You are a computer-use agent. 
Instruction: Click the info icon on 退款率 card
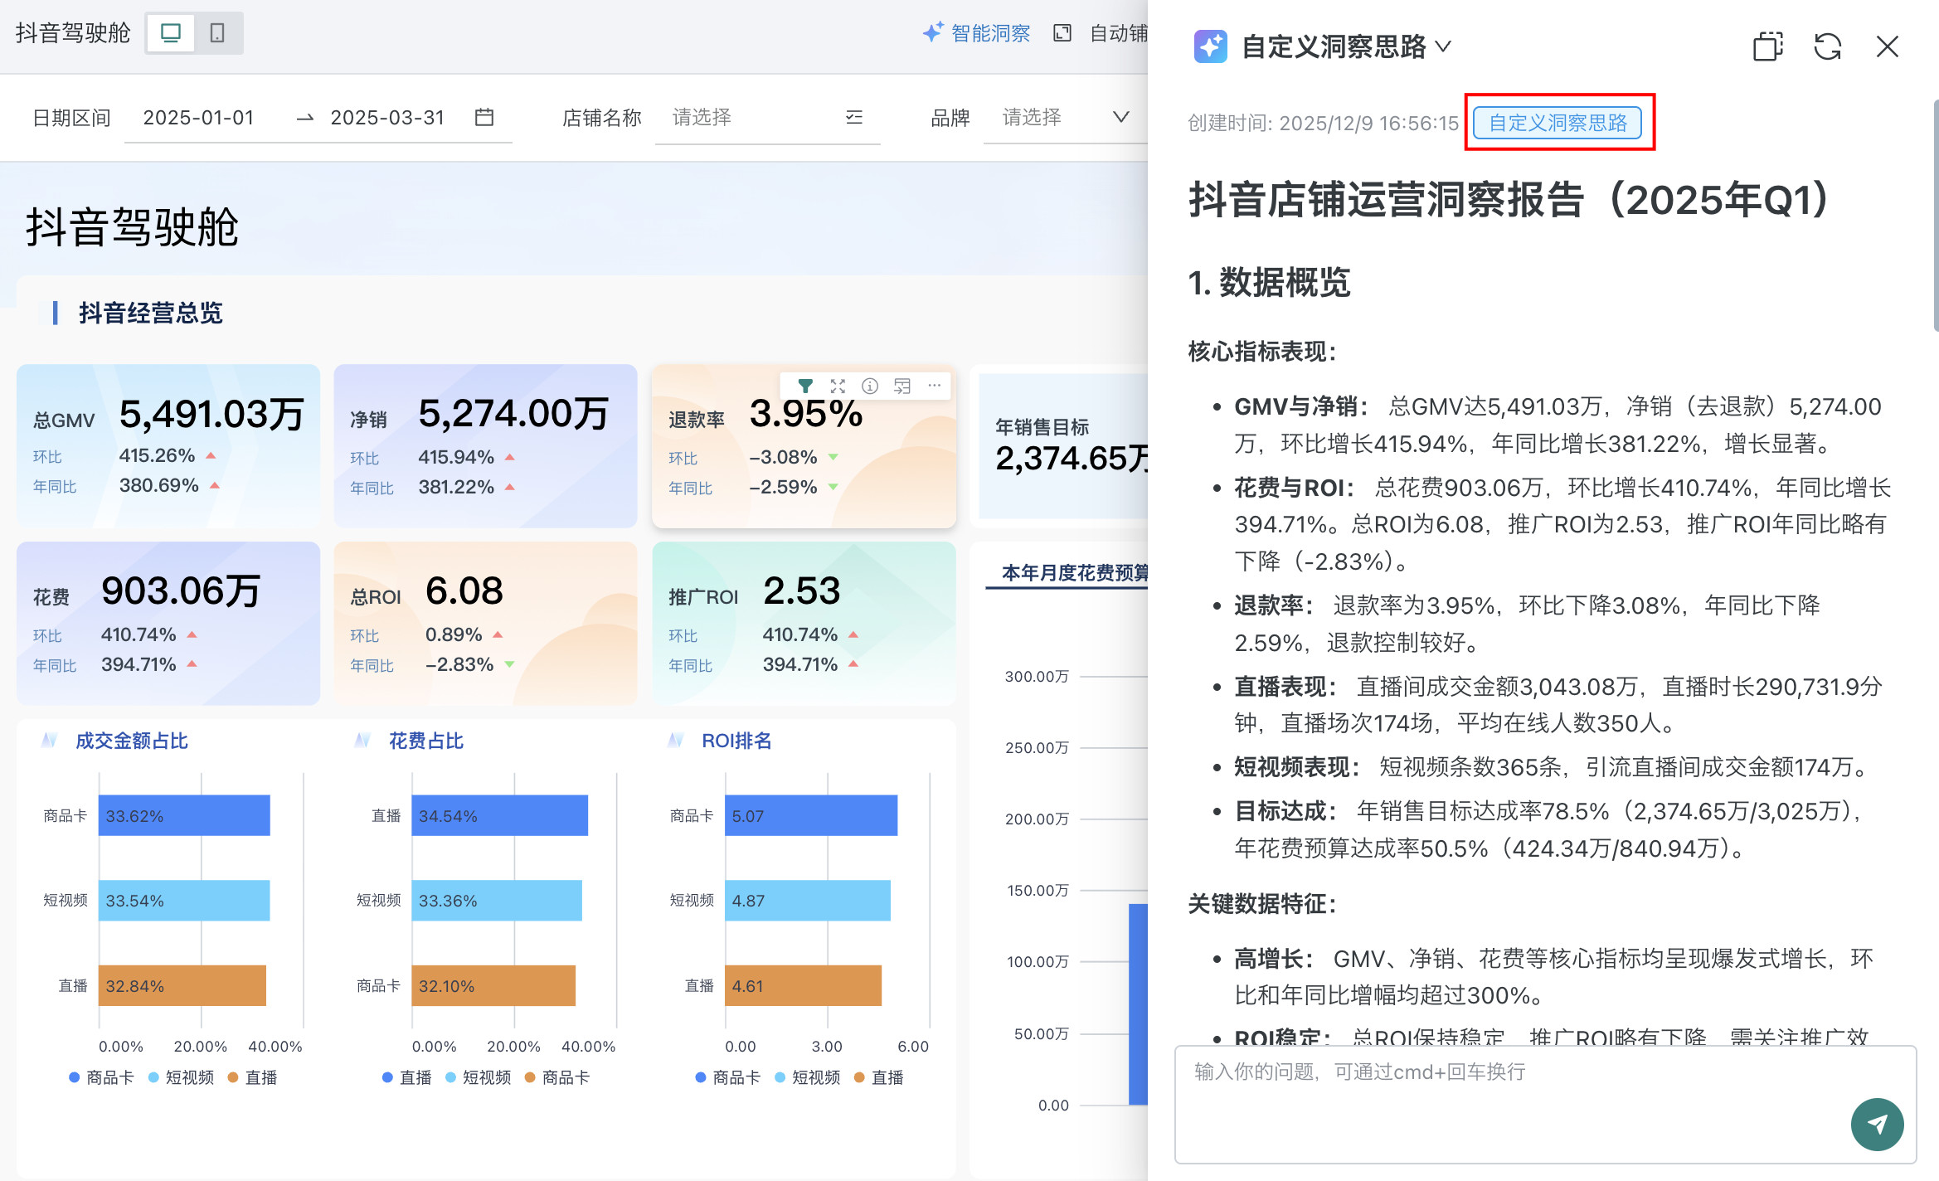(870, 386)
